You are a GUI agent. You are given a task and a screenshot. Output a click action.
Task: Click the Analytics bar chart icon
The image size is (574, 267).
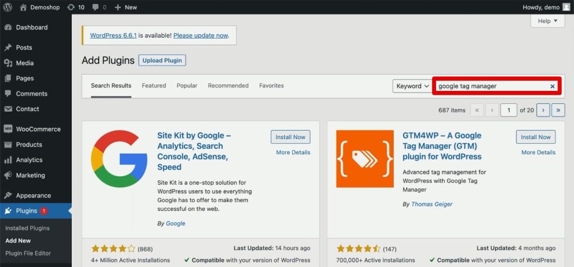[x=8, y=160]
